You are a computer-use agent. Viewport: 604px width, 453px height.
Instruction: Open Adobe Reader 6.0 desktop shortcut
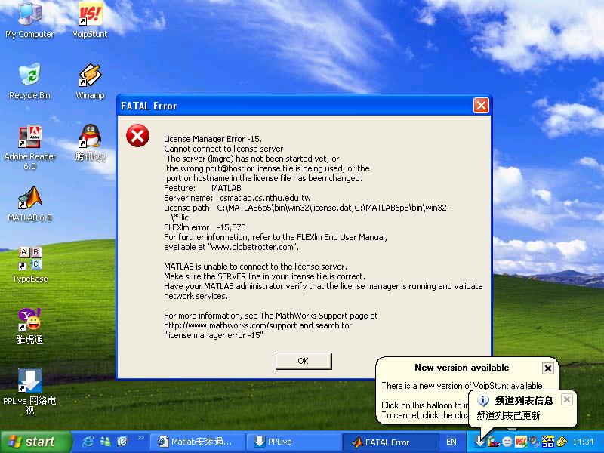pyautogui.click(x=29, y=147)
